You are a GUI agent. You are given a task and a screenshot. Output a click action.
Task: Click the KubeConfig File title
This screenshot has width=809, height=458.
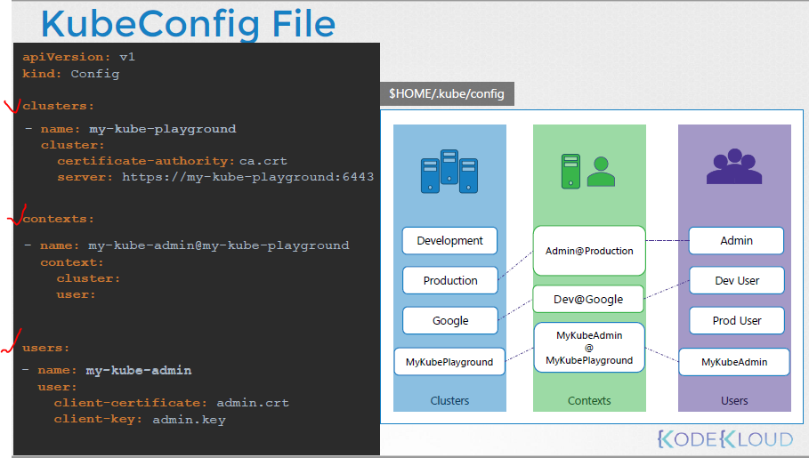189,23
